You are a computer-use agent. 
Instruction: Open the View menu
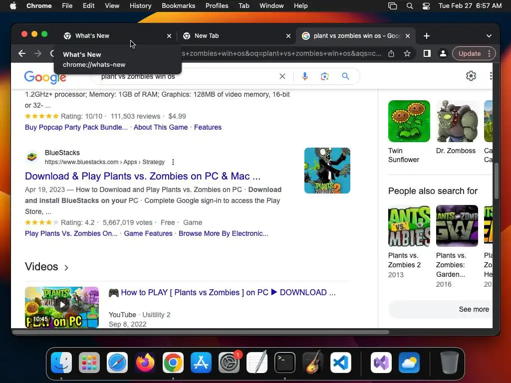tap(112, 6)
